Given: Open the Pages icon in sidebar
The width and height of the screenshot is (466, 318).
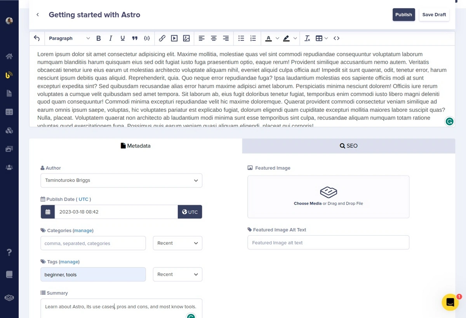Looking at the screenshot, I should pyautogui.click(x=9, y=94).
